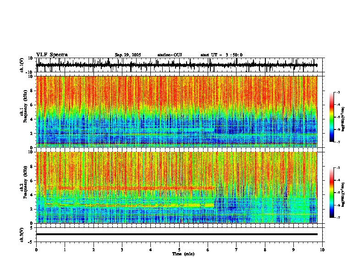Click the time axis tick label "0"
The height and width of the screenshot is (280, 363).
point(36,250)
